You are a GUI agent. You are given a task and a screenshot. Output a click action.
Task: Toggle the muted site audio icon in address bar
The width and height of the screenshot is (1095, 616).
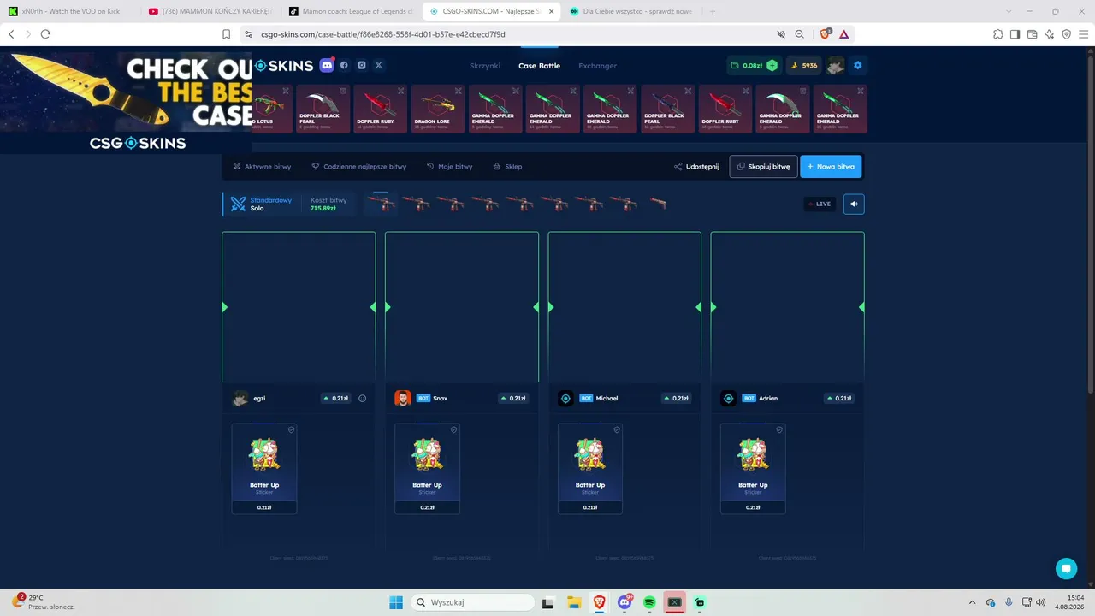[x=780, y=34]
